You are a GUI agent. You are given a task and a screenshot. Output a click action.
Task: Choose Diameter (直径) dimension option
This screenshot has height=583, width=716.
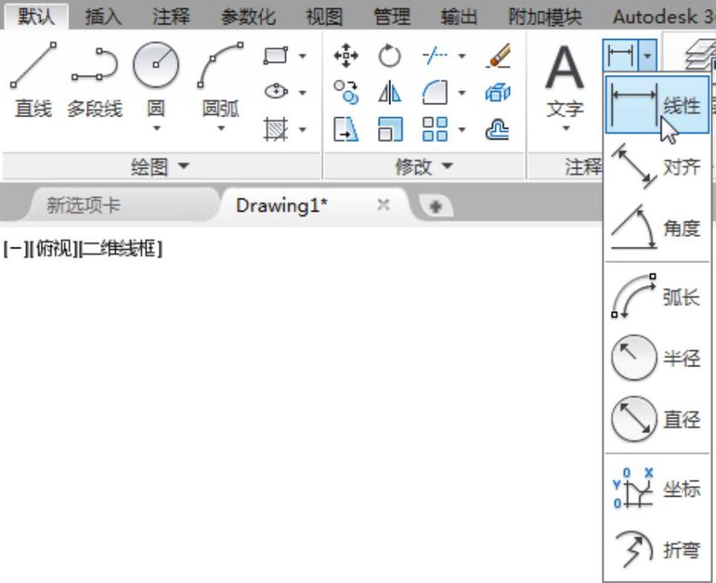[657, 419]
